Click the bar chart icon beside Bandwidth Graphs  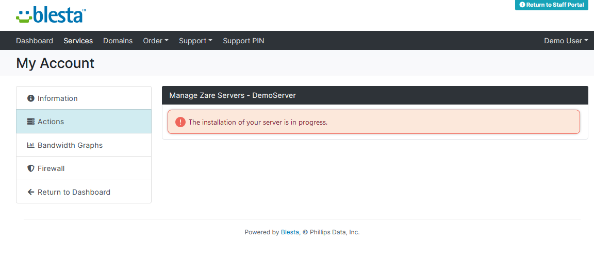pyautogui.click(x=31, y=145)
